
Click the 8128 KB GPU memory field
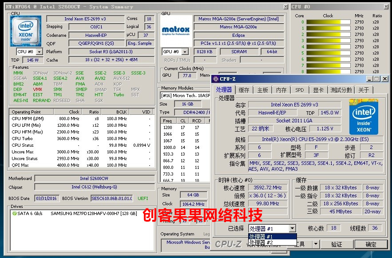[x=205, y=52]
